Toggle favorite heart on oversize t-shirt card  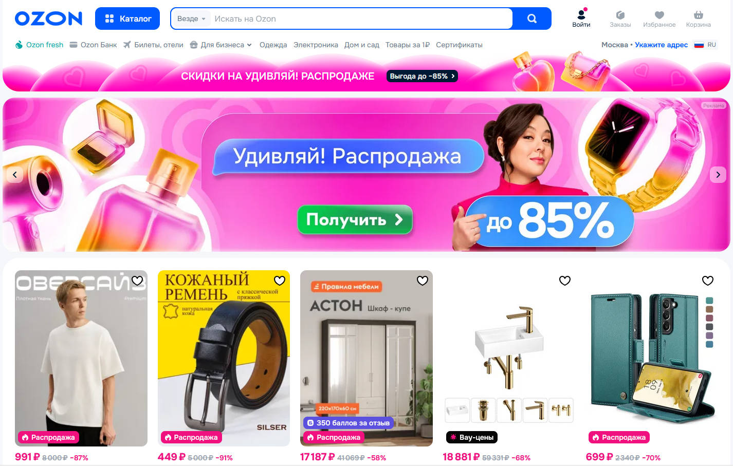pos(137,281)
